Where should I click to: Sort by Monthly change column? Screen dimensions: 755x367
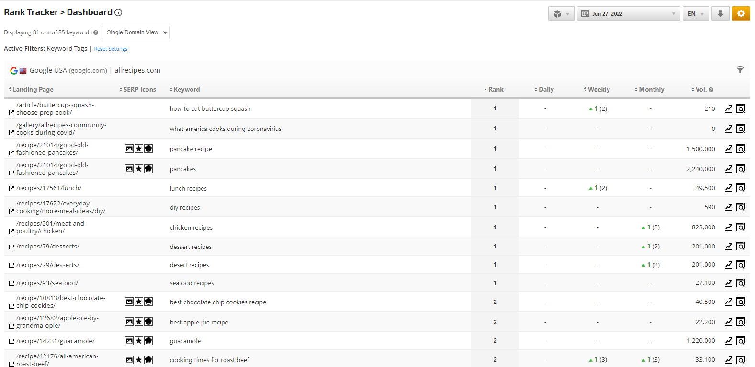pos(651,90)
